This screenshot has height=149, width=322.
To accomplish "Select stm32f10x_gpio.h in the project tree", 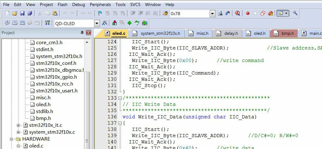I will [x=56, y=77].
